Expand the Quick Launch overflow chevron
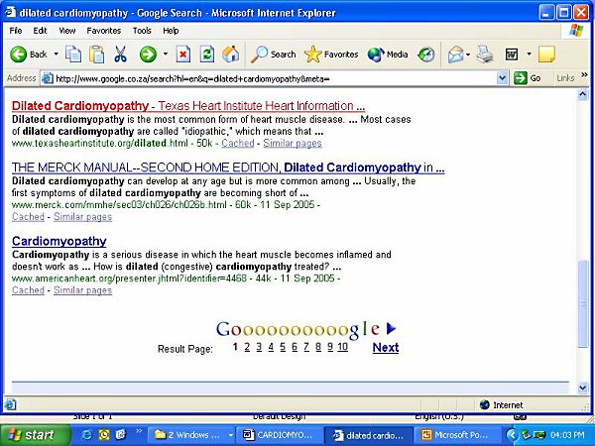The height and width of the screenshot is (446, 595). tap(139, 431)
